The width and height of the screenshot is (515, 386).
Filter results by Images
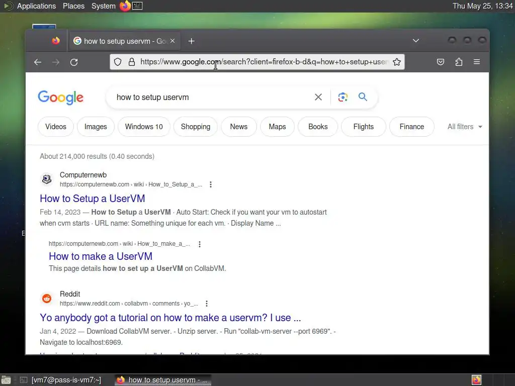click(96, 127)
